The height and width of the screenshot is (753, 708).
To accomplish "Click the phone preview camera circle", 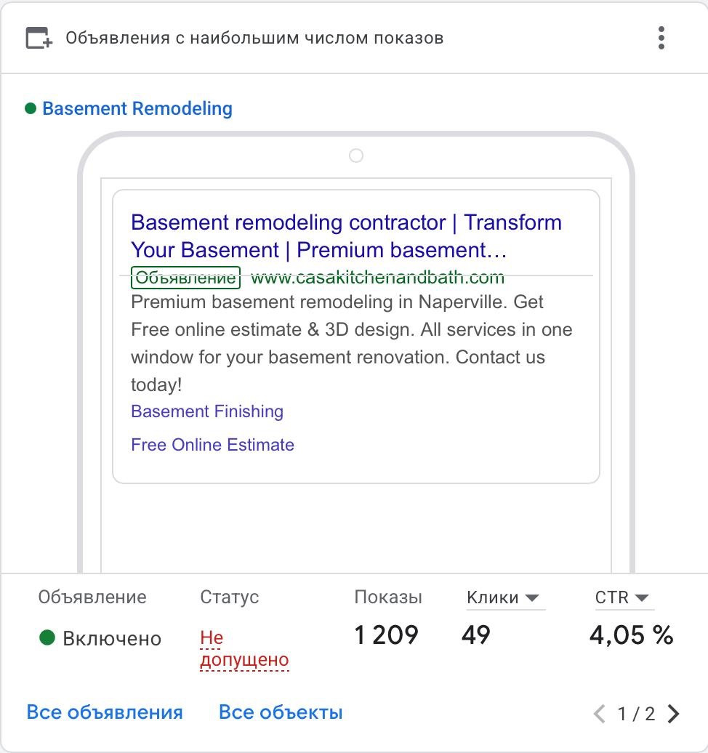I will (356, 156).
